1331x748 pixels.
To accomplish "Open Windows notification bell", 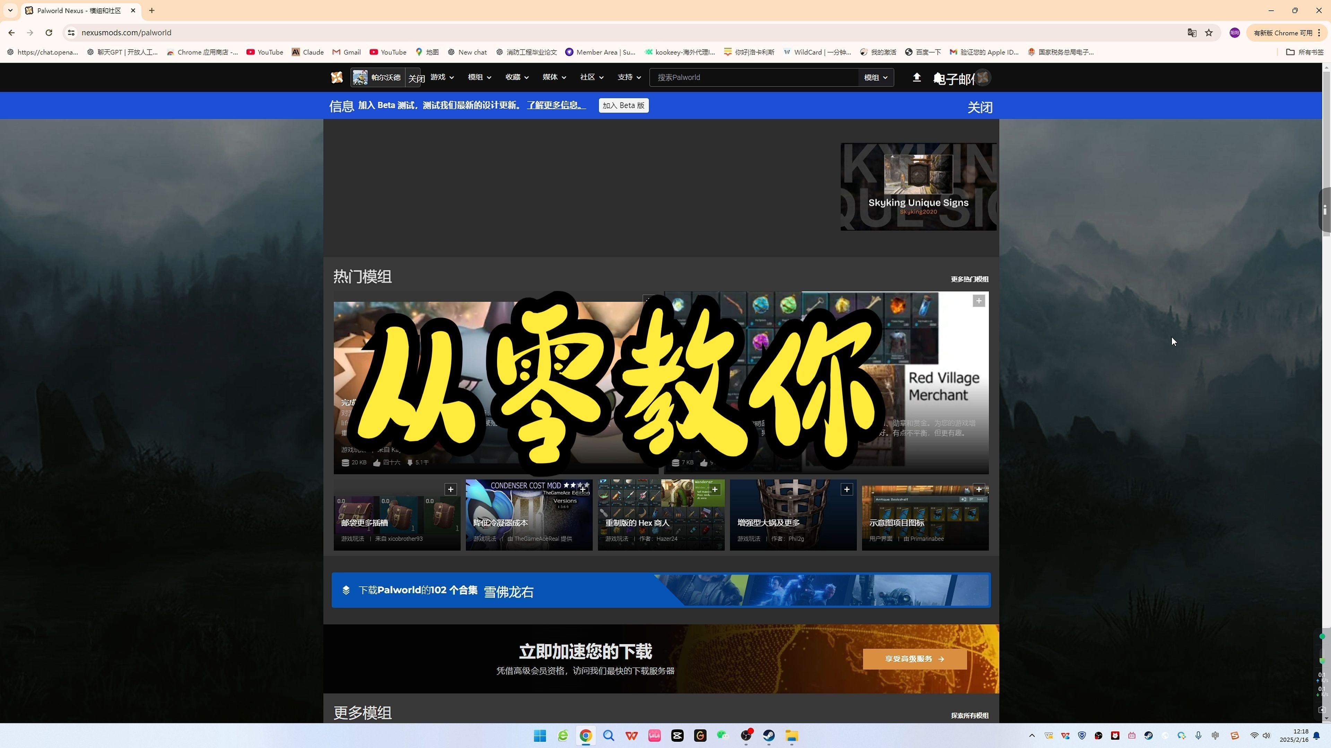I will click(1316, 736).
